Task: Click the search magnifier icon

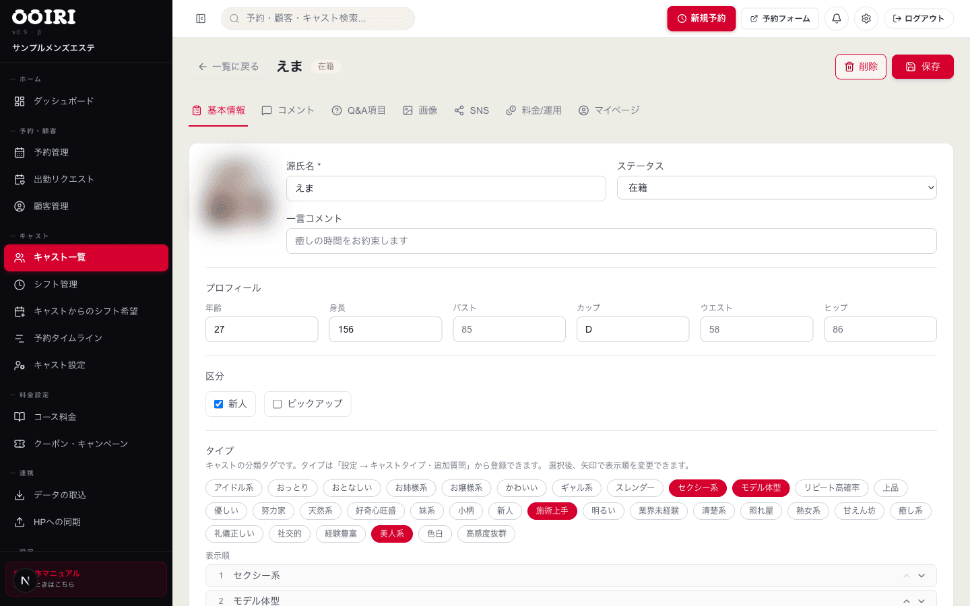Action: point(234,19)
